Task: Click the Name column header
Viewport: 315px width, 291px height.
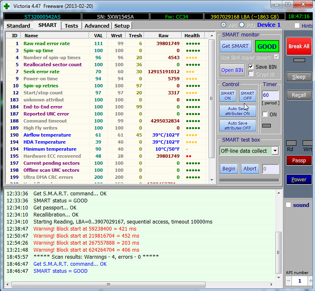Action: pos(55,36)
